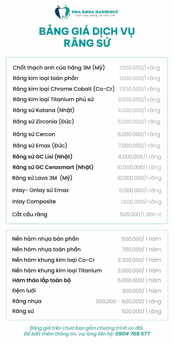Select the 'Răng sứ Cercon' service
This screenshot has height=345, width=174.
(x=34, y=134)
